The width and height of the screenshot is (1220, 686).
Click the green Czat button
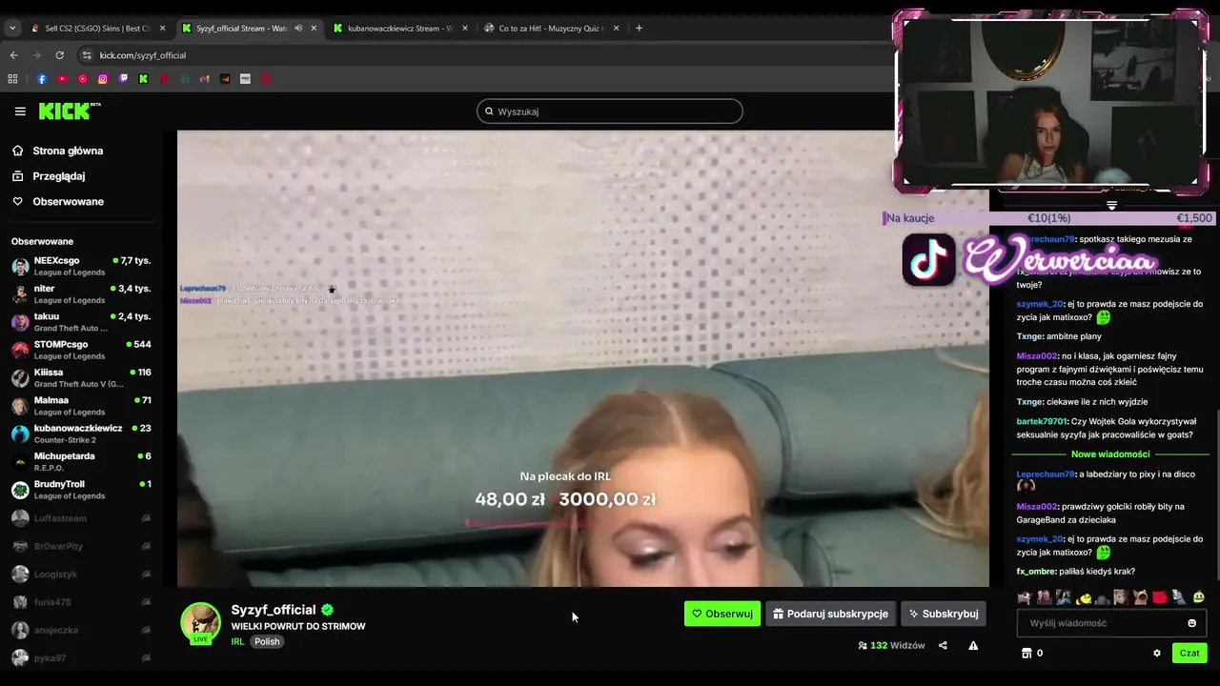click(1189, 653)
